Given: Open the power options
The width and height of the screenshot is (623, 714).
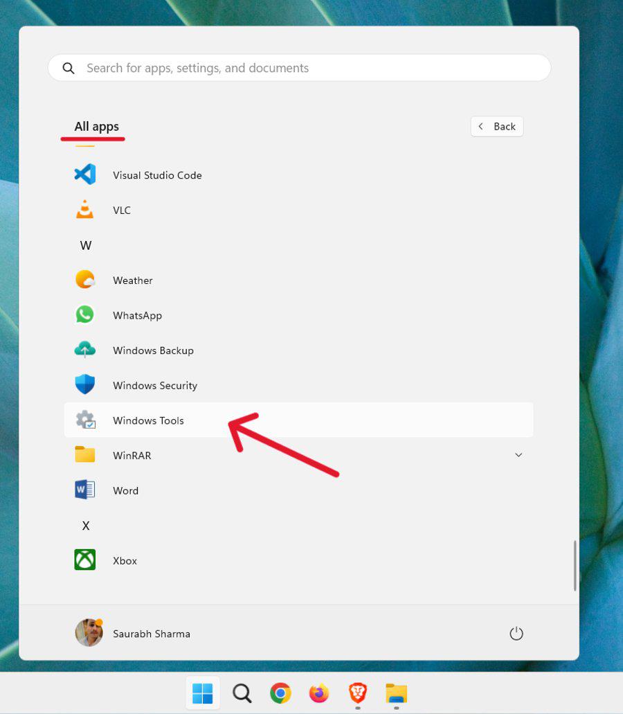Looking at the screenshot, I should (x=516, y=633).
